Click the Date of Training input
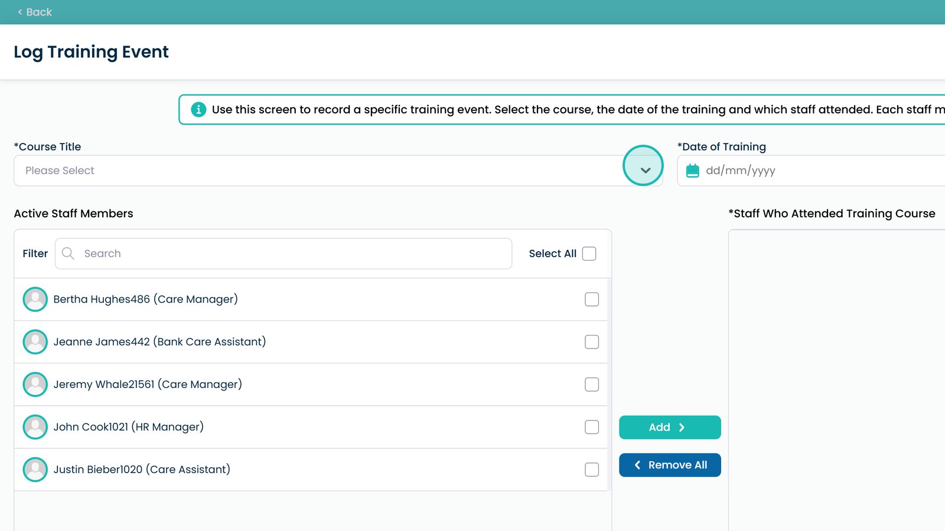945x531 pixels. pos(821,171)
